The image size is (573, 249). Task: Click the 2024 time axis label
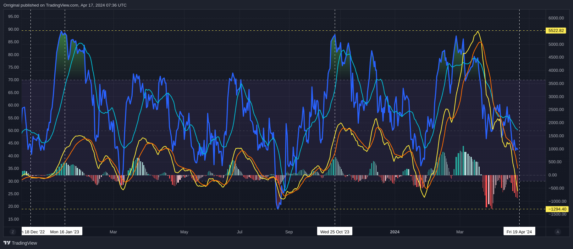point(395,232)
